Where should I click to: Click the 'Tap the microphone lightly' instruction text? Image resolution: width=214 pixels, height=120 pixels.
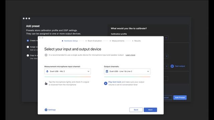69,83
